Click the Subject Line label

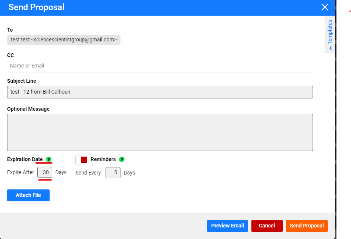coord(22,81)
